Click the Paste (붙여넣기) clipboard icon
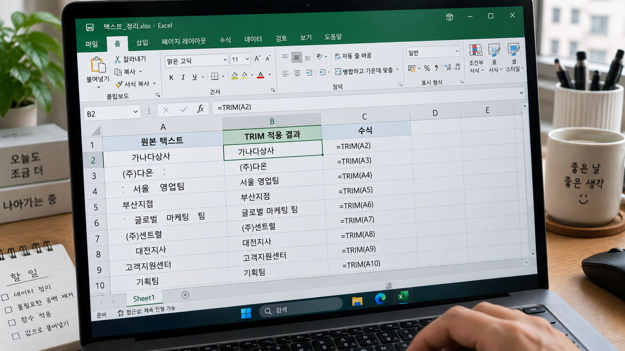Screen dimensions: 625x351 click(98, 65)
